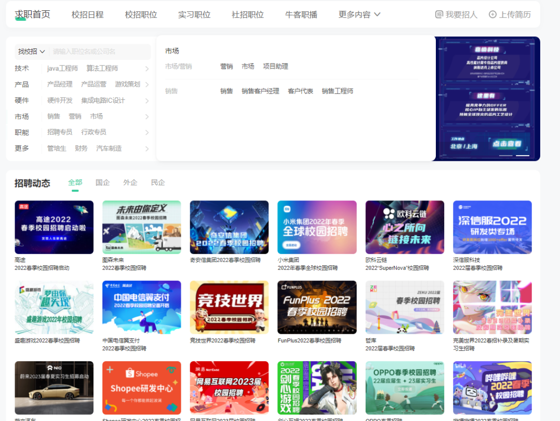
Task: Click the 点击查看 banner button
Action: click(x=507, y=144)
